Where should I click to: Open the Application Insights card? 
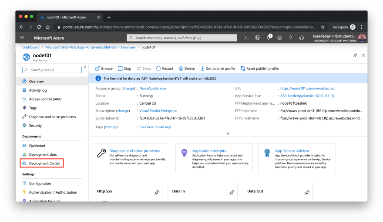(x=214, y=158)
